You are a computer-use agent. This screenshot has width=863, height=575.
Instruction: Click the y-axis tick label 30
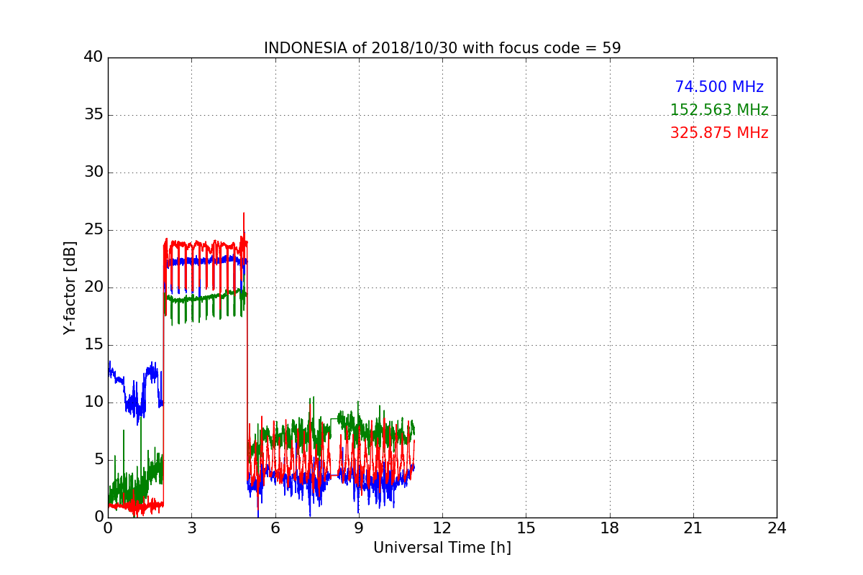93,172
